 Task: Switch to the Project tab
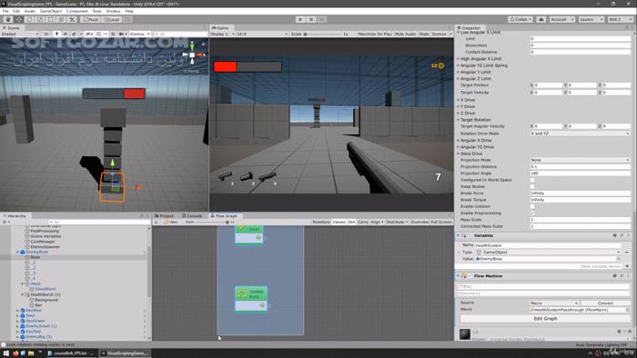[164, 215]
